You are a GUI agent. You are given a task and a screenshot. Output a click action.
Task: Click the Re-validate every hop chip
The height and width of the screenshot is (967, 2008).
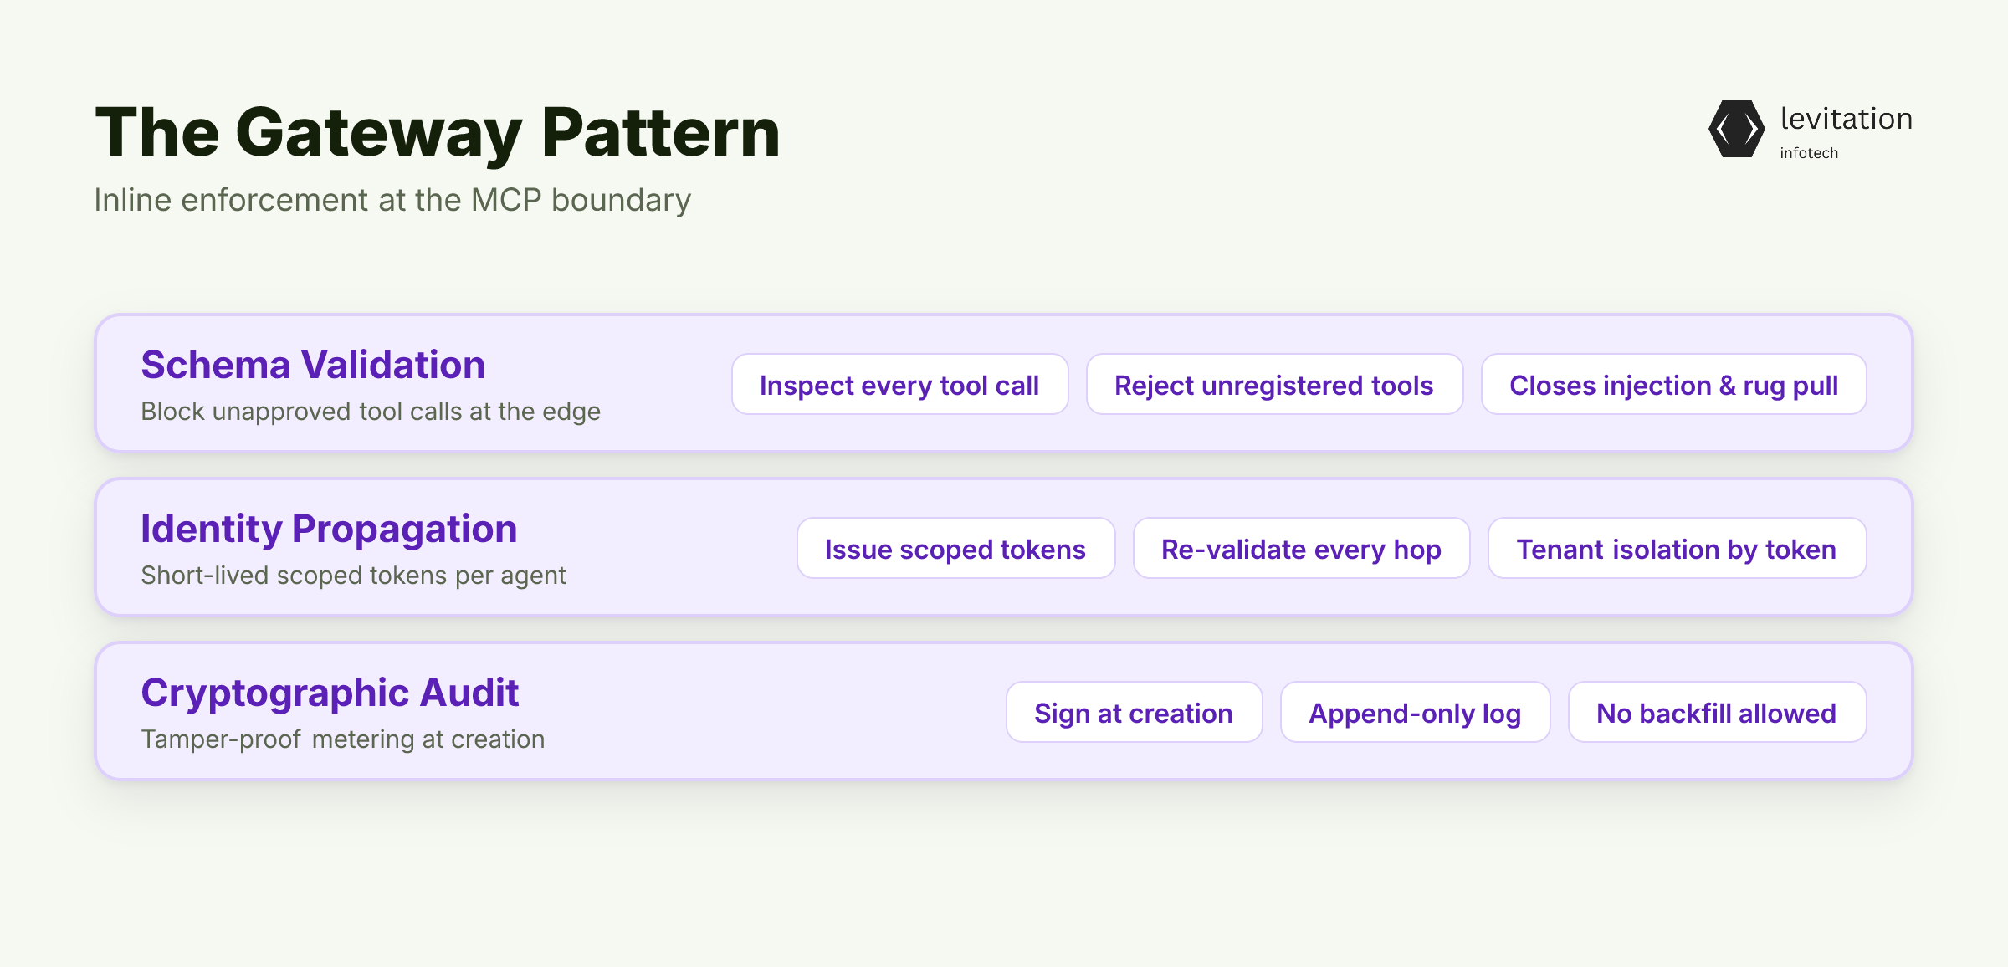(1301, 548)
